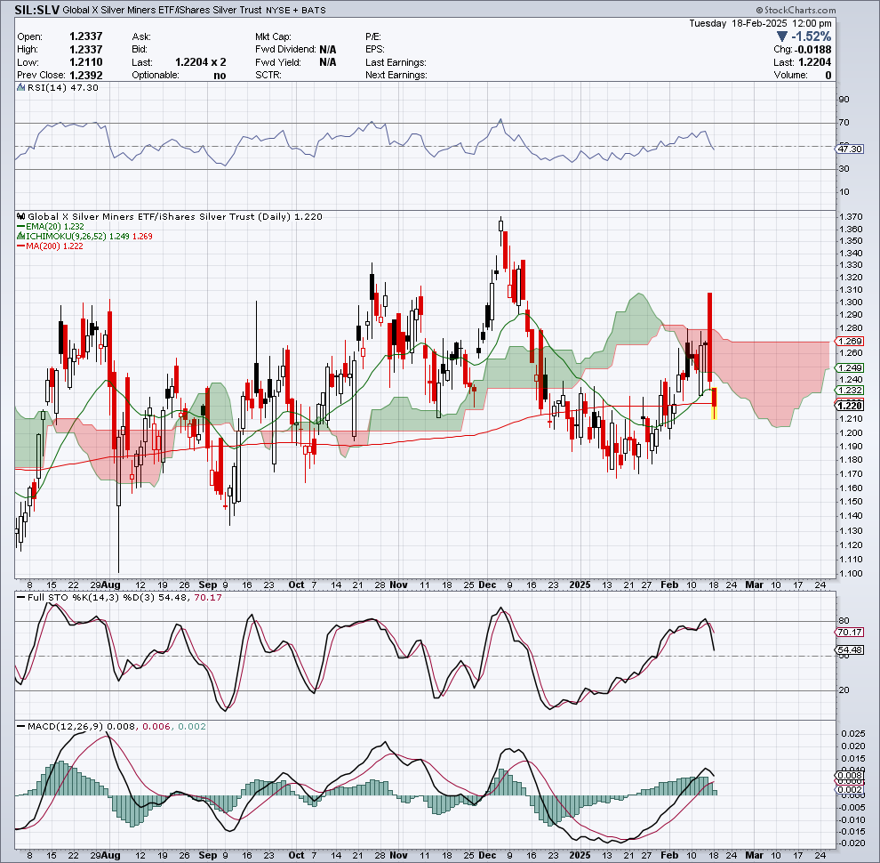
Task: Click the RSI indicator icon beside RSI(14)
Action: click(20, 88)
